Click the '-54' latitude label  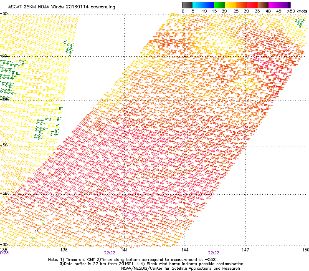click(x=4, y=99)
